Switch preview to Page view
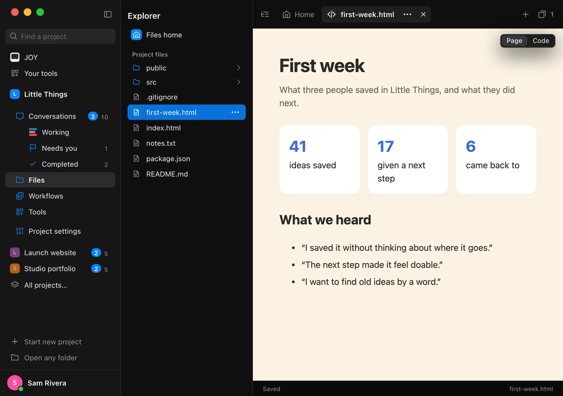 pyautogui.click(x=514, y=41)
